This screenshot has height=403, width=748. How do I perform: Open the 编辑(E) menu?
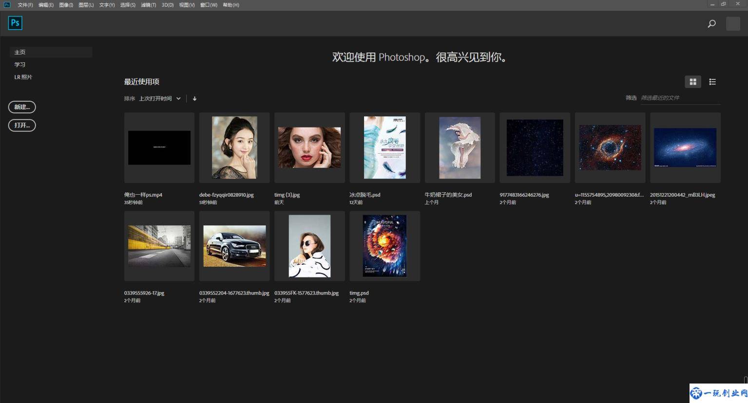pos(46,5)
